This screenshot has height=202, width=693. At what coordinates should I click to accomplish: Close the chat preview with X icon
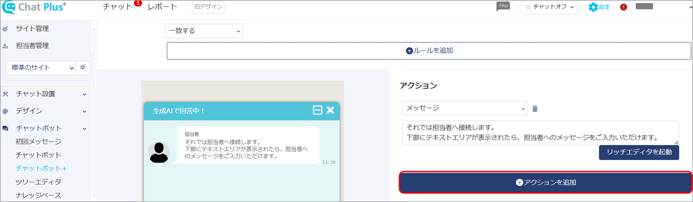330,110
